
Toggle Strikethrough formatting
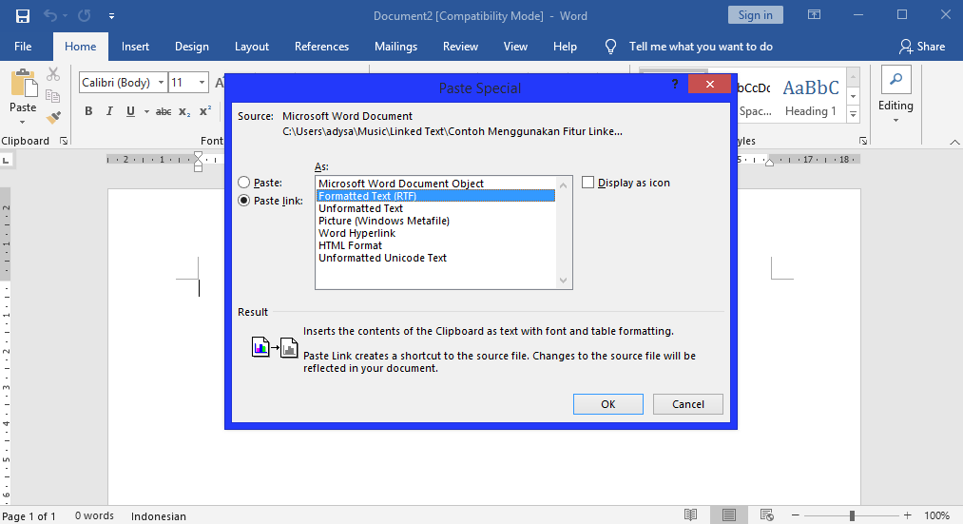[164, 111]
